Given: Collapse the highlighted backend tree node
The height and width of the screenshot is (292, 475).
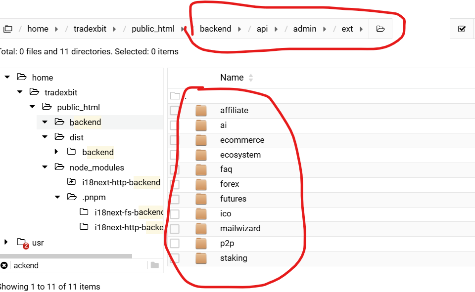Looking at the screenshot, I should tap(45, 122).
